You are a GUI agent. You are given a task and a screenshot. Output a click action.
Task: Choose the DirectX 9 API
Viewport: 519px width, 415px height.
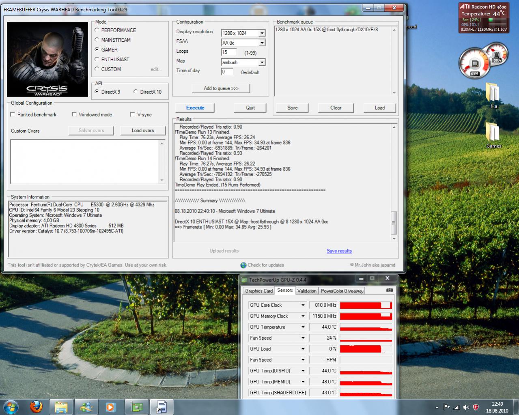tap(97, 92)
